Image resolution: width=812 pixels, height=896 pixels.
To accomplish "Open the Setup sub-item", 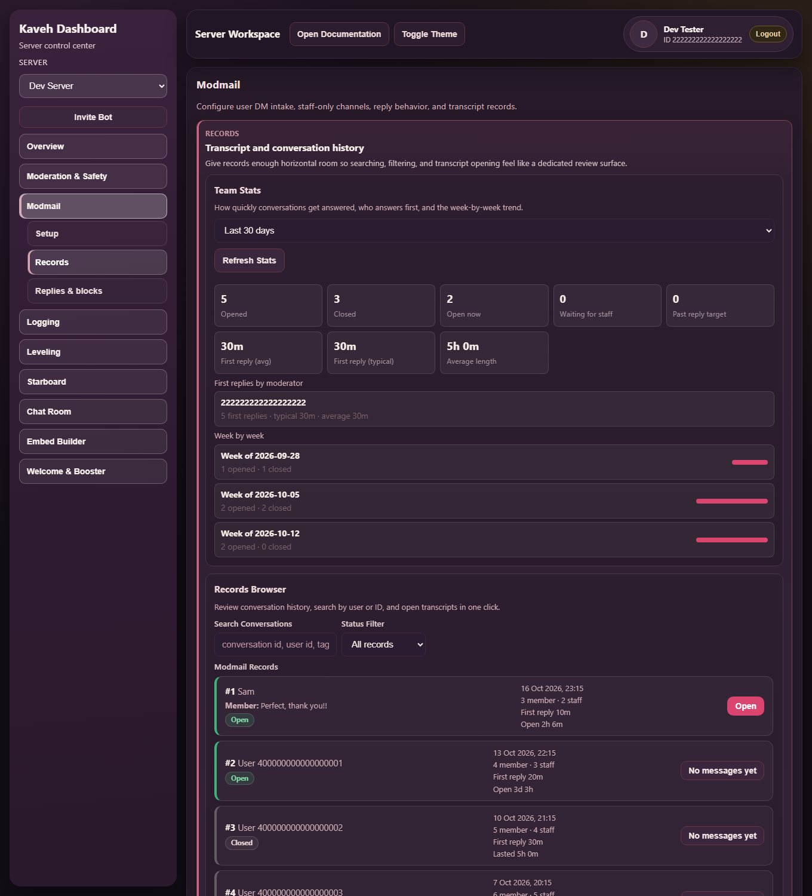I will (x=97, y=234).
